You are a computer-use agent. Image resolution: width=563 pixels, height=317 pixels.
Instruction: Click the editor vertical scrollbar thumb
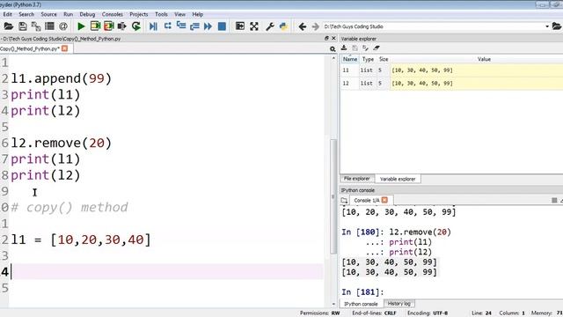coord(333,195)
